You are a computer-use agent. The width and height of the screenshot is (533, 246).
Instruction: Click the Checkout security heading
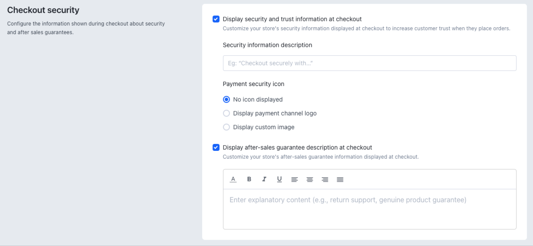pos(43,10)
